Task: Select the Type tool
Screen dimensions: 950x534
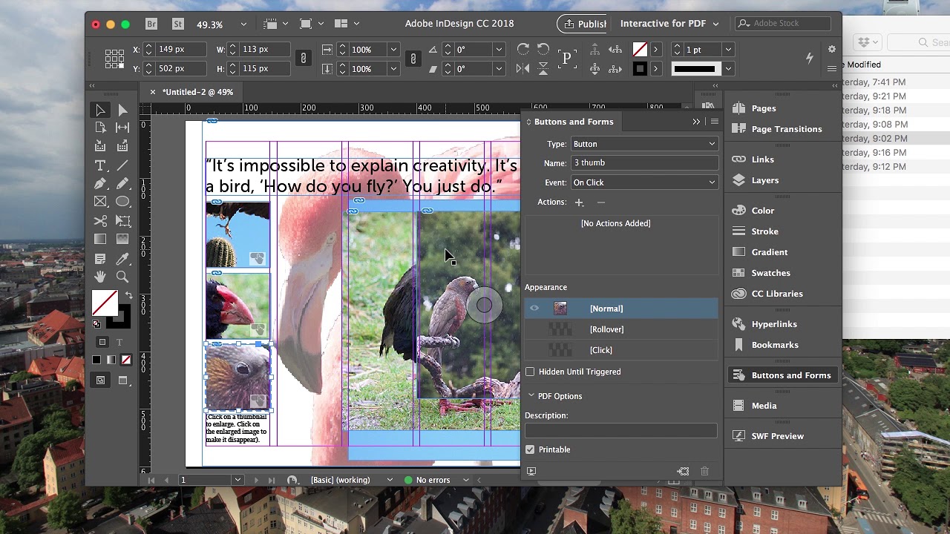Action: [x=100, y=165]
